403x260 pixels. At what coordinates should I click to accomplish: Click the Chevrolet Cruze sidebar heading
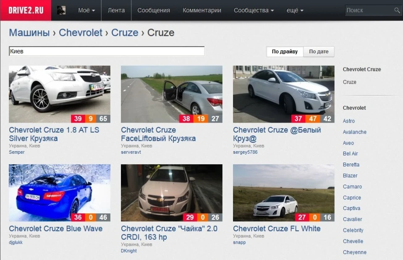(x=362, y=69)
